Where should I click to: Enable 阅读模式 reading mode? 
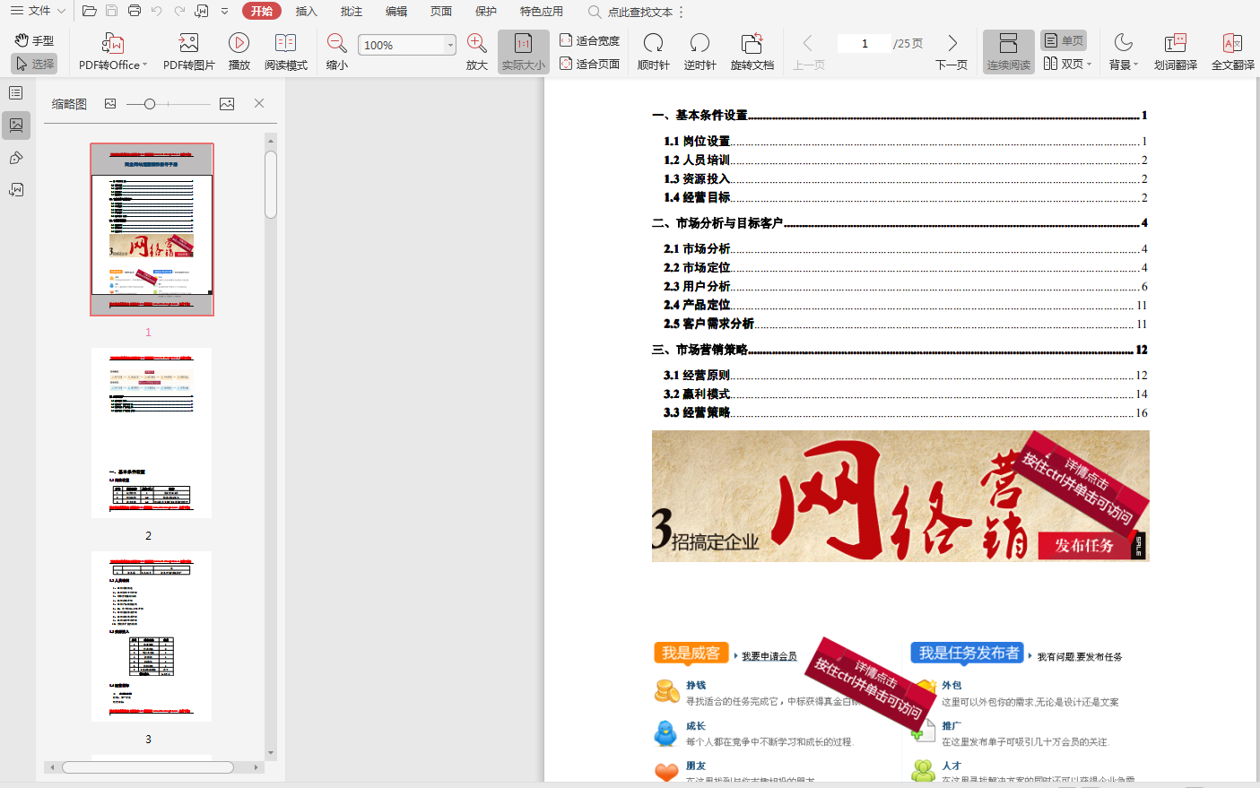(286, 52)
